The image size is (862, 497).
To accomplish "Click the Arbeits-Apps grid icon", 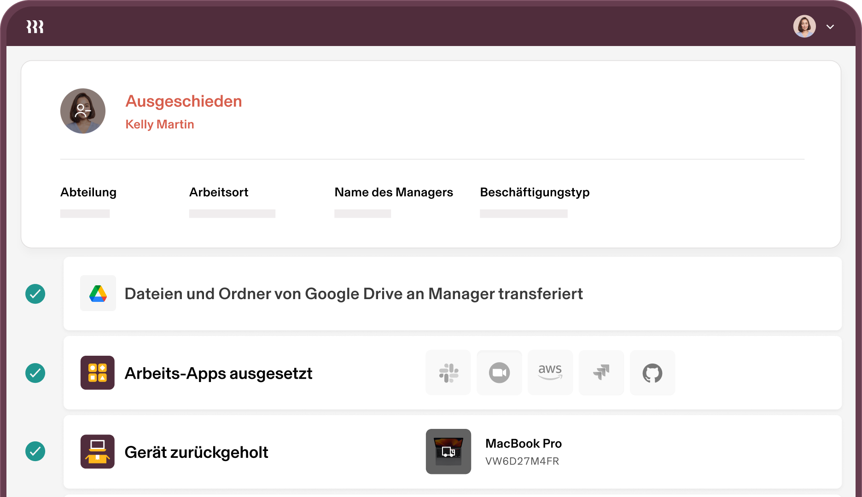I will pos(98,373).
